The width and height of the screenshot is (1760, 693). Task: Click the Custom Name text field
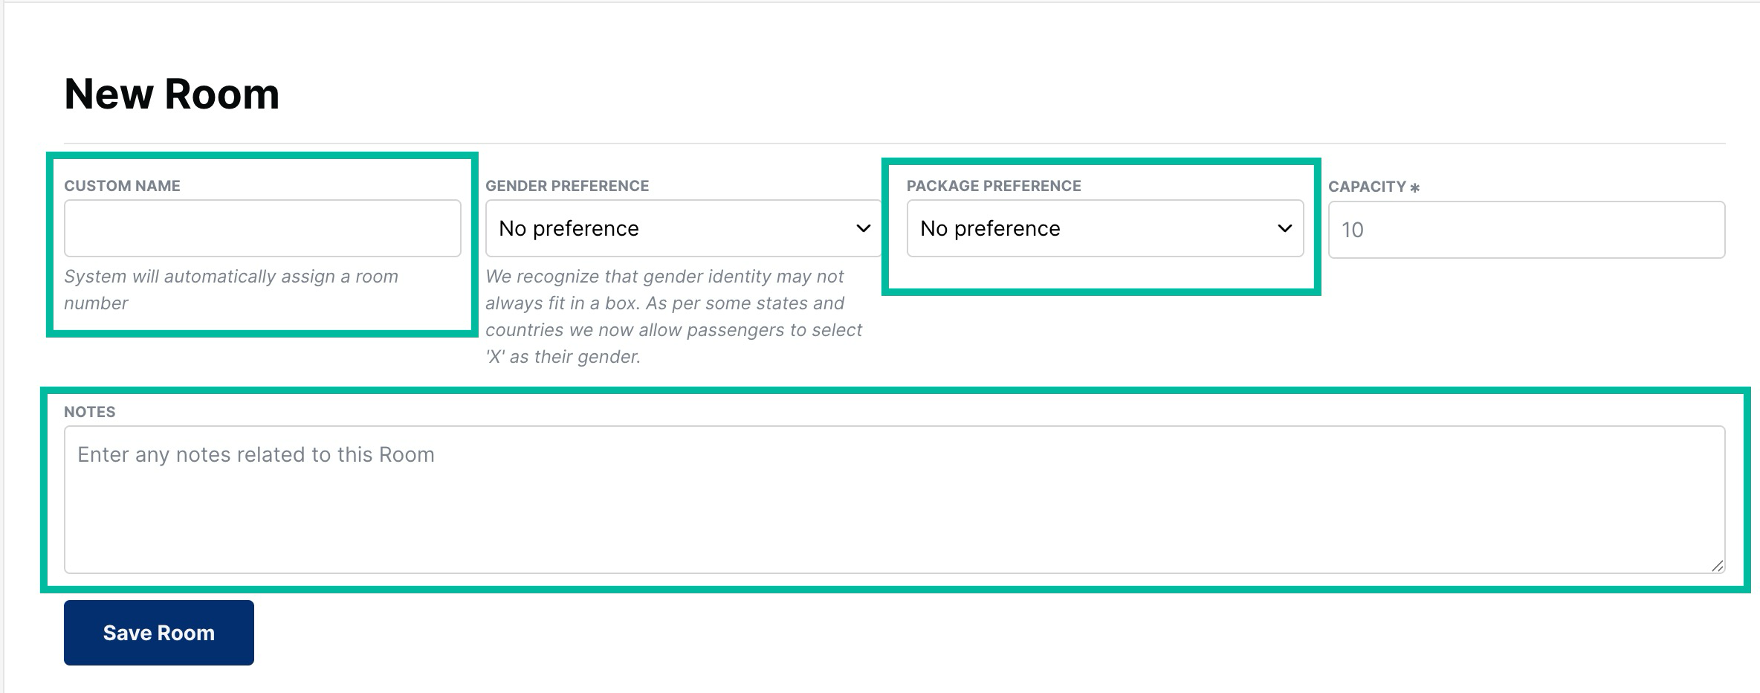[x=262, y=228]
